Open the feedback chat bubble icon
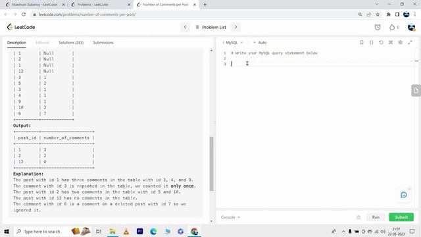Screen dimensions: 421x237 (403, 195)
